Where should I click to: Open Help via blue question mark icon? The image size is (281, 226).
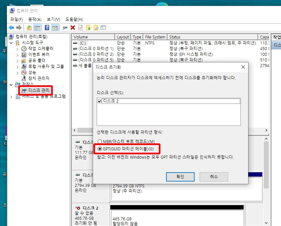pyautogui.click(x=47, y=28)
